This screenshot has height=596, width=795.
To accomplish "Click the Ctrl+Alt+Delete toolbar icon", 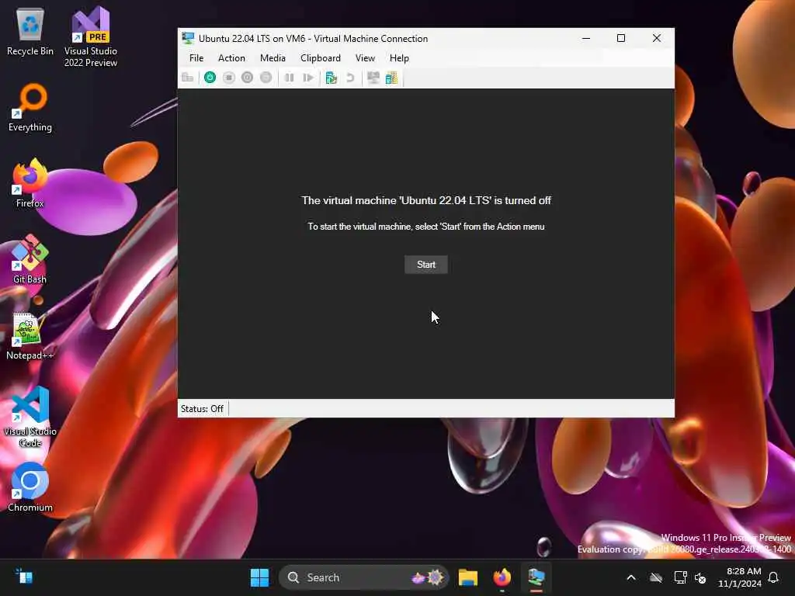I will (x=188, y=78).
